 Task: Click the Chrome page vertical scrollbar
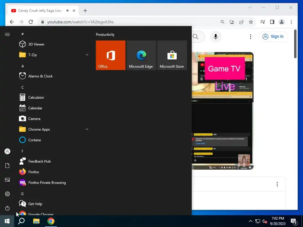(x=295, y=44)
